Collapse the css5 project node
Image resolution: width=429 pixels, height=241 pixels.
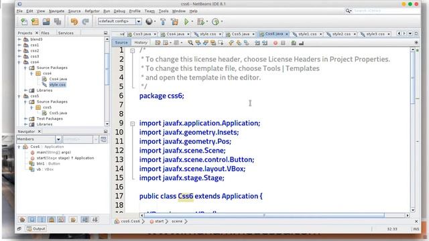19,96
